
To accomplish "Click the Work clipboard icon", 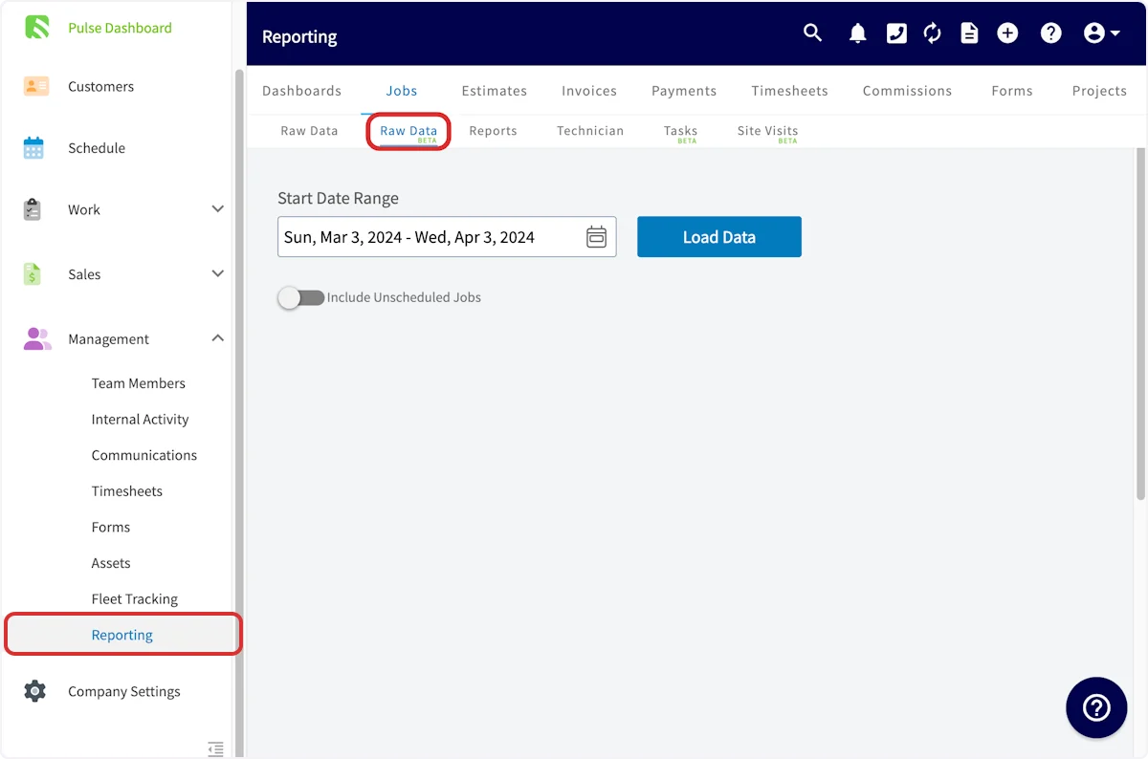I will [x=33, y=209].
